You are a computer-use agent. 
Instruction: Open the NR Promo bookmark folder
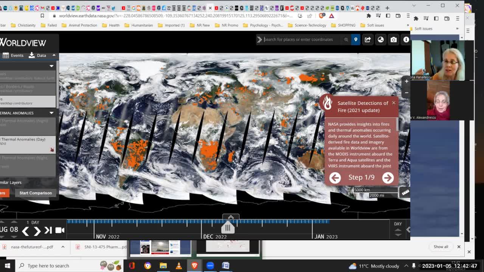226,25
